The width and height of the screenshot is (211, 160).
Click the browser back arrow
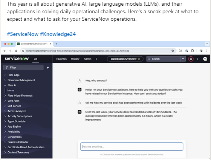tap(5, 51)
